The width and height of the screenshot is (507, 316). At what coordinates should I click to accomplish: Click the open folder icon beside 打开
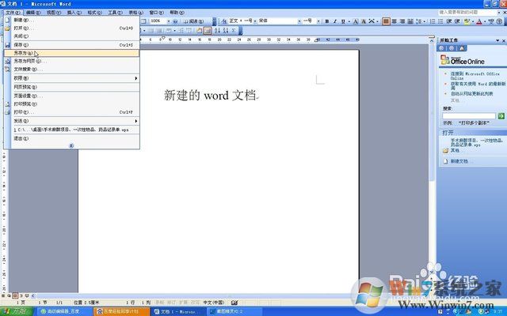point(7,28)
